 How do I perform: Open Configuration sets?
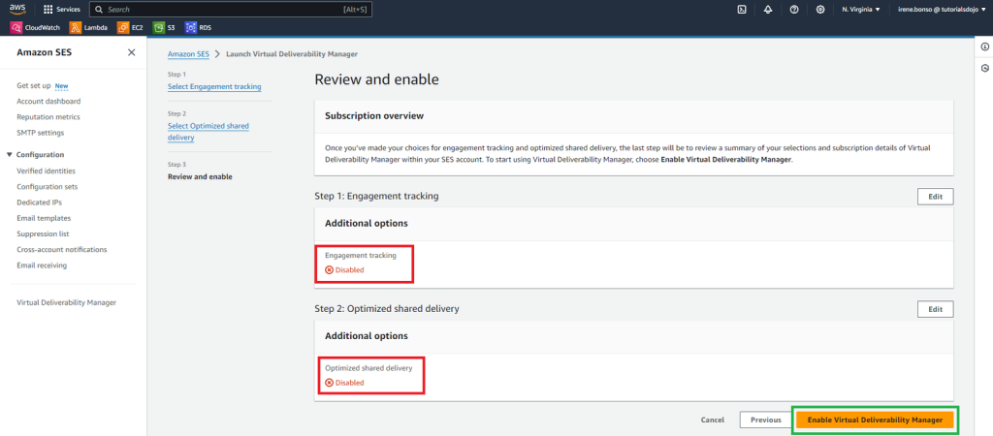pyautogui.click(x=48, y=187)
